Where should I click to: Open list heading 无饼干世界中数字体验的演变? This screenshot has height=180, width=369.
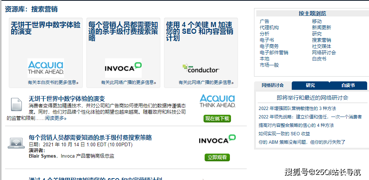[67, 99]
